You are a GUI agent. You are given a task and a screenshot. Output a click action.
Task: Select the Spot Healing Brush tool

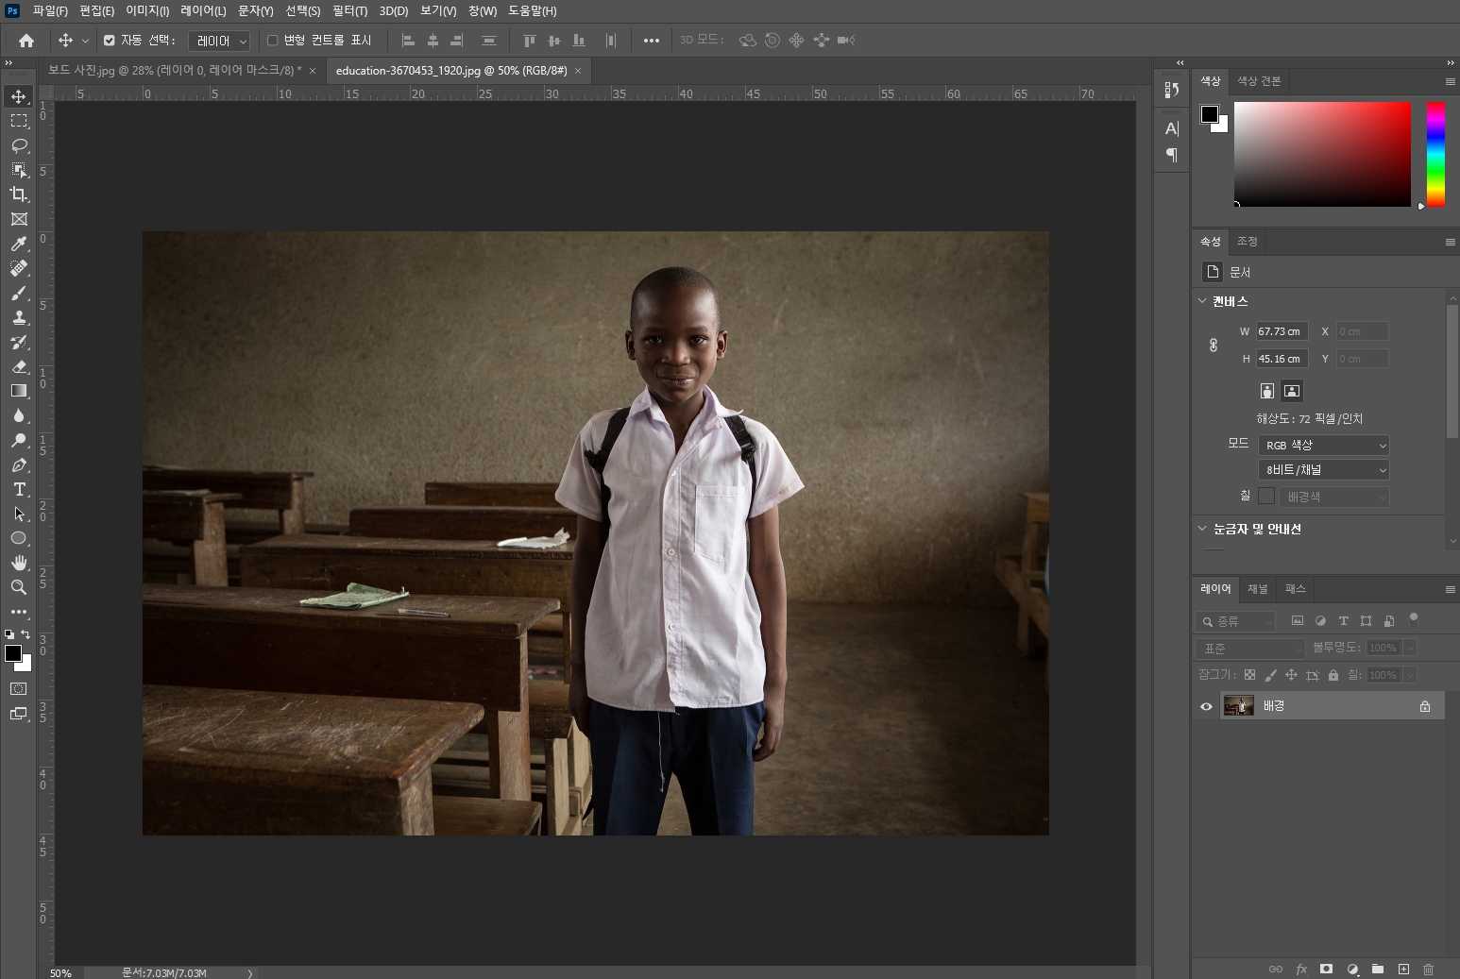point(18,268)
